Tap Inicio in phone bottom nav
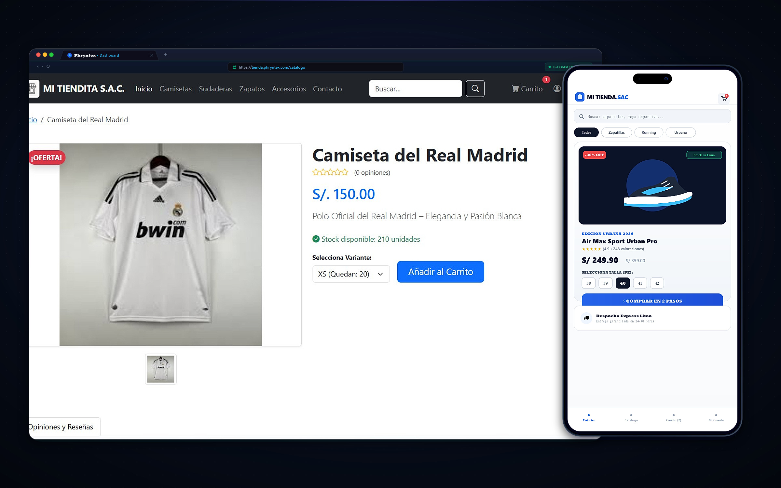Image resolution: width=781 pixels, height=488 pixels. (x=588, y=418)
